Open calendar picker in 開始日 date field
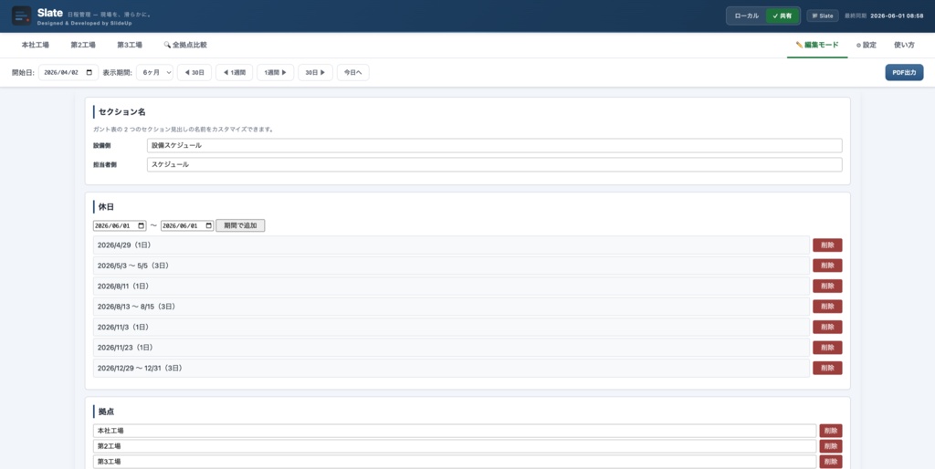This screenshot has height=469, width=935. tap(89, 73)
